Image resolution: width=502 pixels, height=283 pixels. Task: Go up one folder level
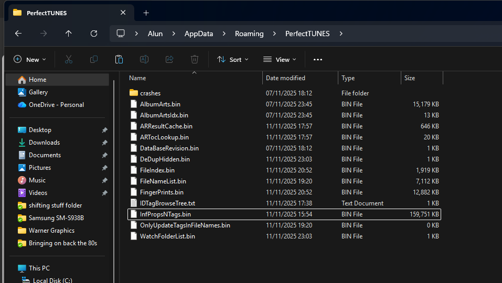pos(69,34)
